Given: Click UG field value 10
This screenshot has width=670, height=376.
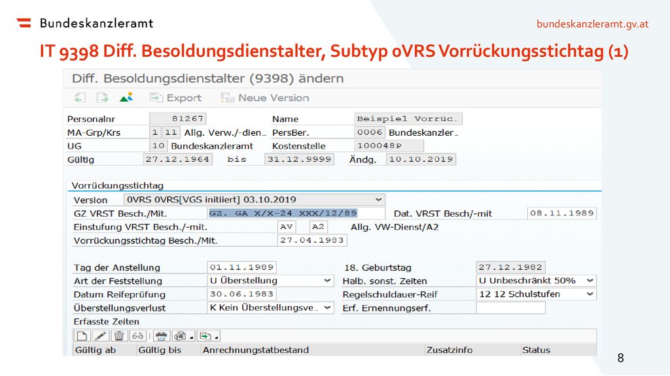Looking at the screenshot, I should click(x=158, y=146).
